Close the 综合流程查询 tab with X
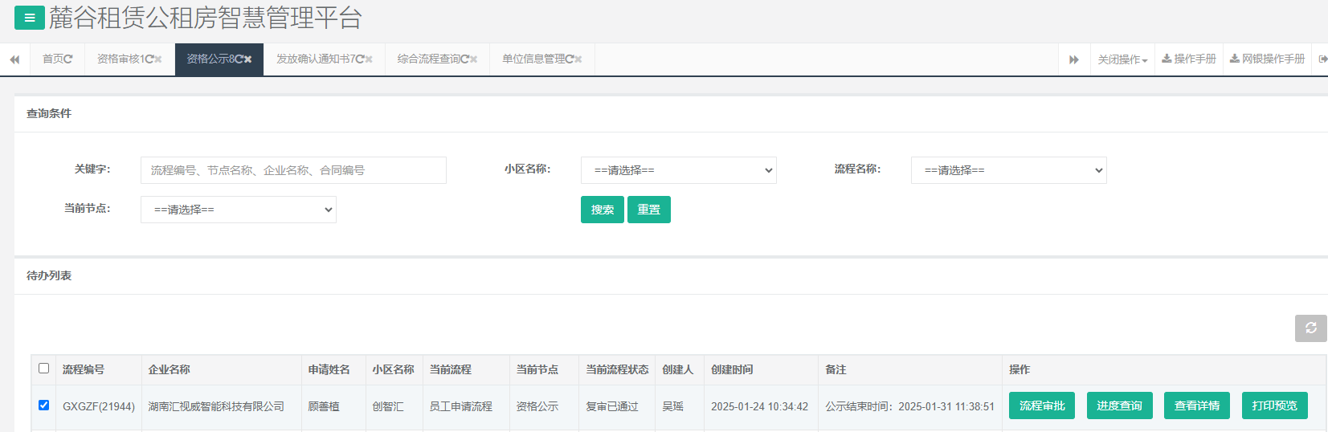This screenshot has height=432, width=1328. 474,59
